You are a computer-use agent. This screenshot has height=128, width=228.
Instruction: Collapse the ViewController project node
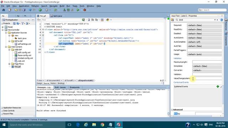2,30
